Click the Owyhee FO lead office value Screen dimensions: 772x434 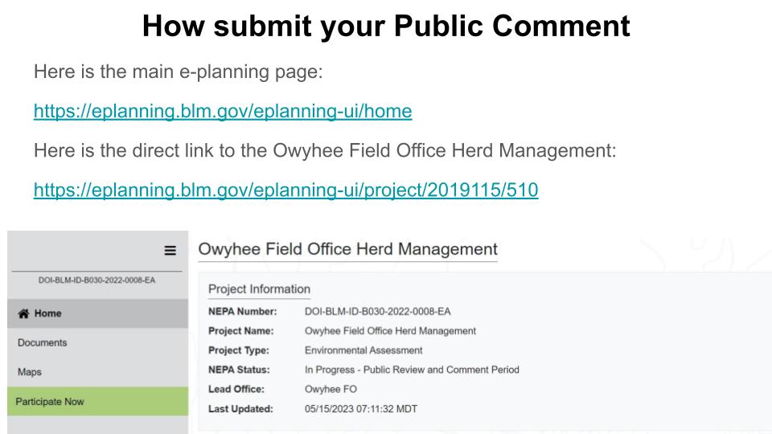[x=331, y=389]
